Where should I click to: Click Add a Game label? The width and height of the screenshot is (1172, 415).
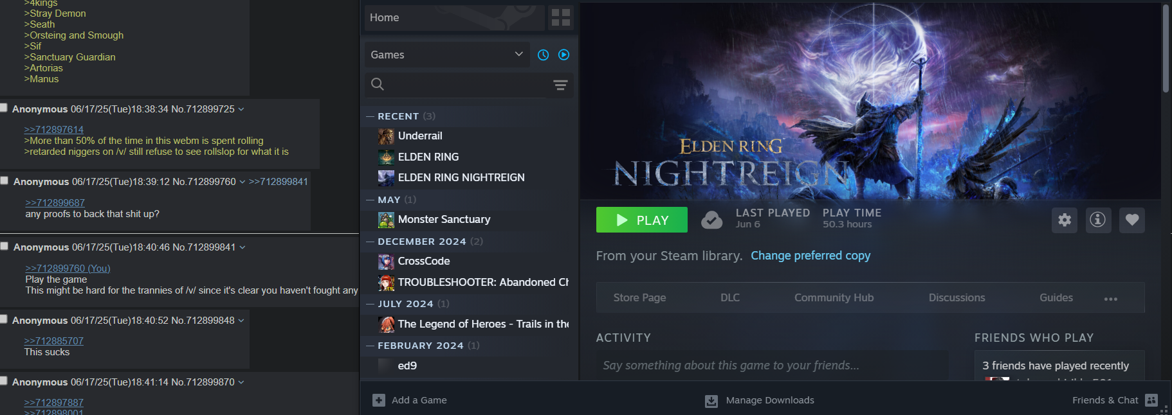[419, 400]
